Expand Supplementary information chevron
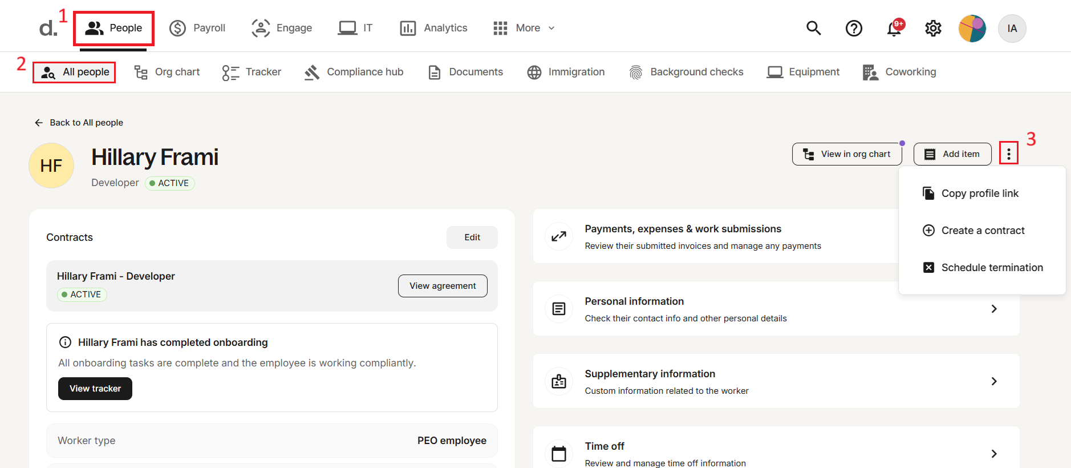The height and width of the screenshot is (468, 1071). (x=993, y=381)
